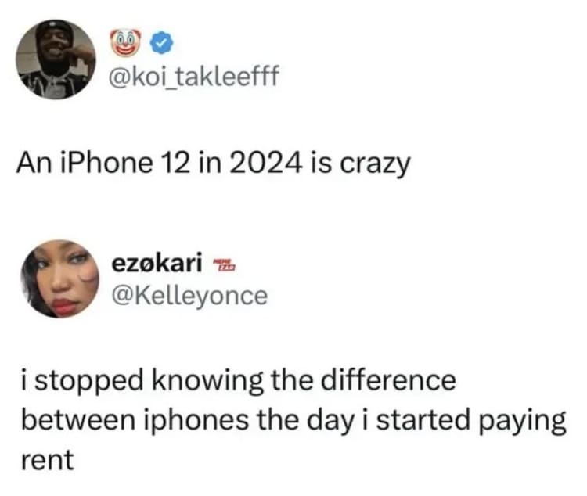Open the @Kelleyonce handle
The width and height of the screenshot is (587, 496).
(190, 297)
